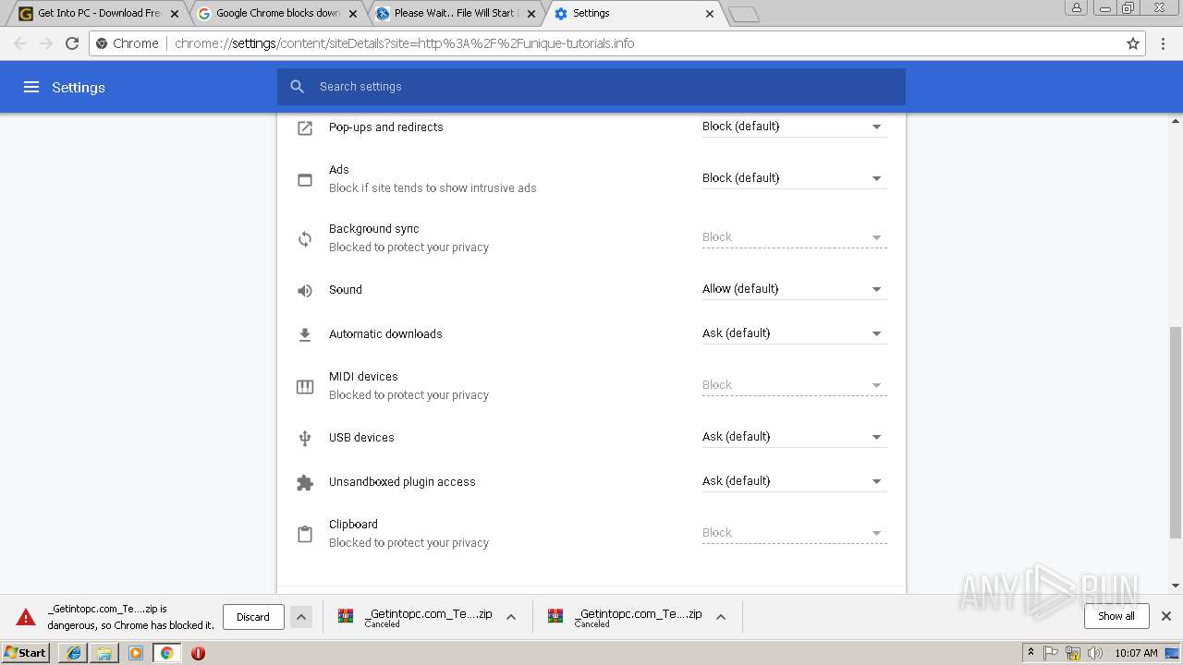Open Automatic downloads permission dropdown

794,333
